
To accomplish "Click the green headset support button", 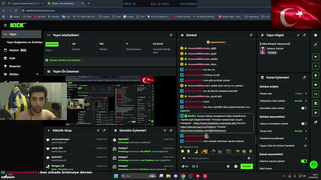I will point(313,164).
